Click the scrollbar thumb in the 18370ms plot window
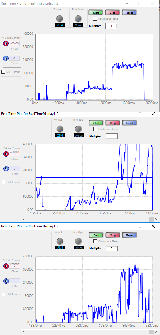160x335 pixels. [151, 332]
